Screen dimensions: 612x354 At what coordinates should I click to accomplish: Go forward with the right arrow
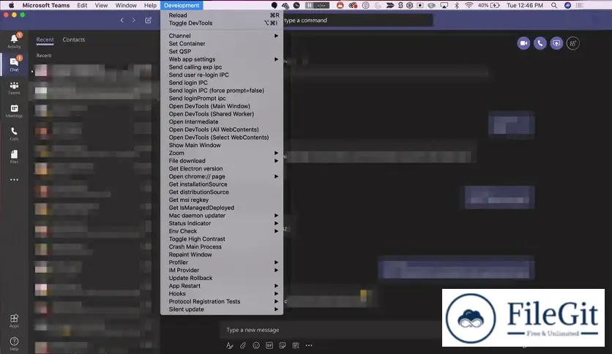(x=133, y=20)
